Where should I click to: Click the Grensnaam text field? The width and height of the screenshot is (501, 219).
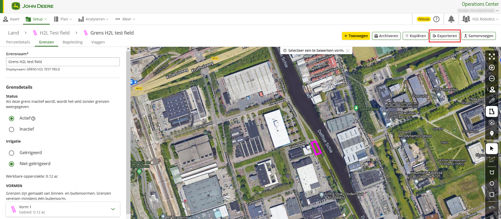tap(63, 62)
